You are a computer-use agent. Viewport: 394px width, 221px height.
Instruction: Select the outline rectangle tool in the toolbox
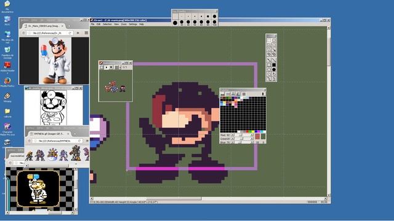pos(269,65)
